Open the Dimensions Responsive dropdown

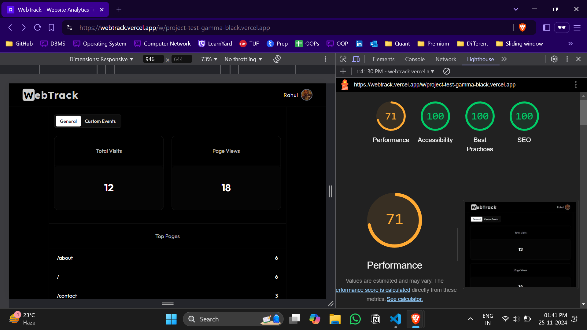coord(101,59)
